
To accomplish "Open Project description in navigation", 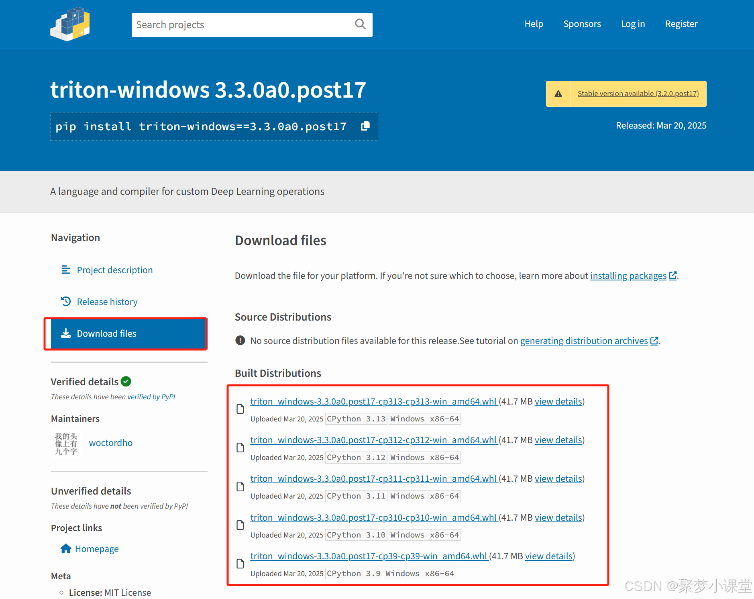I will point(115,270).
